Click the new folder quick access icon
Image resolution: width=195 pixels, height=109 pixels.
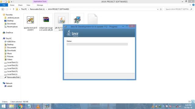pyautogui.click(x=9, y=2)
